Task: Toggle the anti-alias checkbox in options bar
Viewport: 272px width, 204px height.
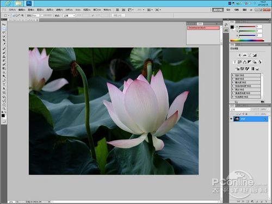Action: pos(42,16)
